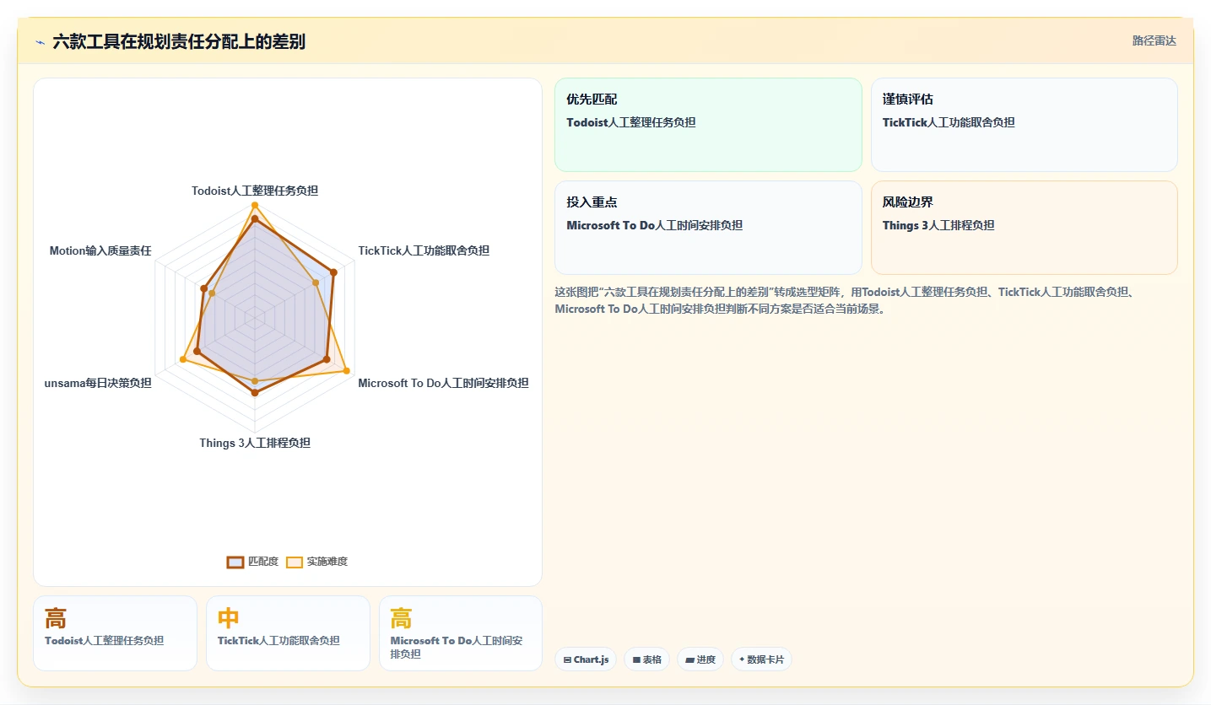Click brown 匹配度 point on Things 3 axis
Viewport: 1211px width, 705px height.
[255, 393]
